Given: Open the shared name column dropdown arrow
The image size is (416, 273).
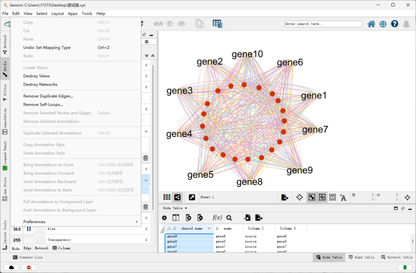Looking at the screenshot, I should click(209, 228).
